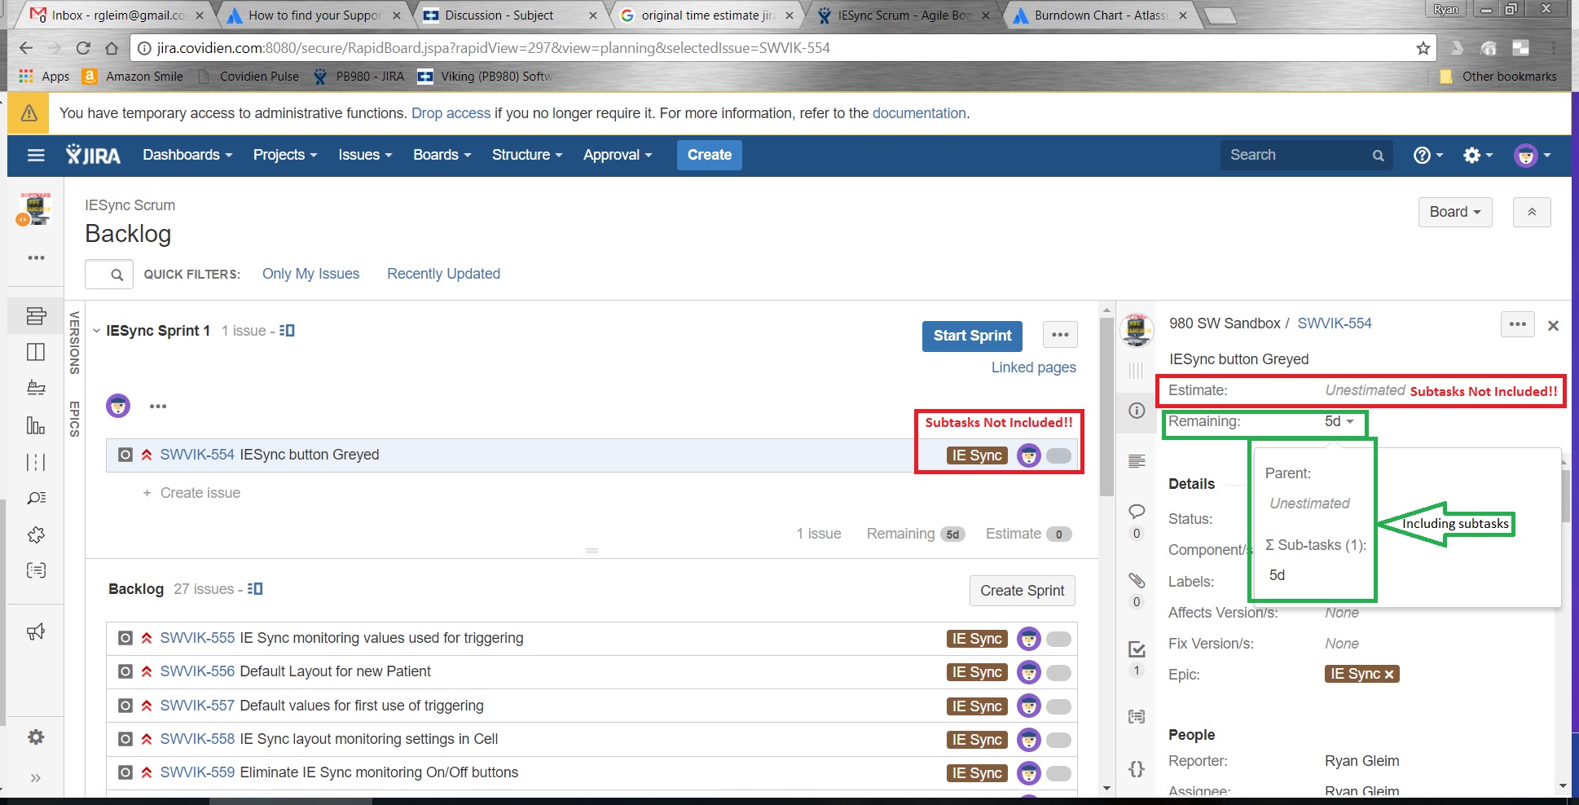
Task: Open project settings gear in left sidebar
Action: pos(36,737)
